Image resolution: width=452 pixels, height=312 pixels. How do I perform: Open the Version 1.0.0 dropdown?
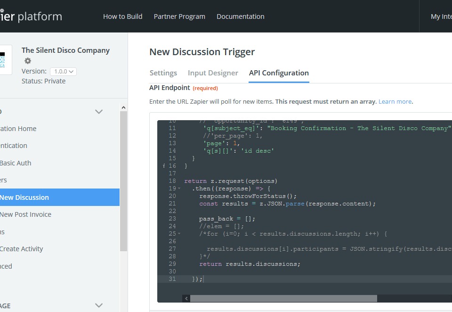click(64, 71)
